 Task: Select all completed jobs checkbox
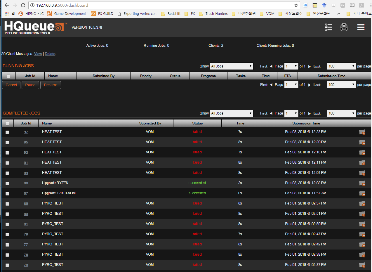(8, 124)
